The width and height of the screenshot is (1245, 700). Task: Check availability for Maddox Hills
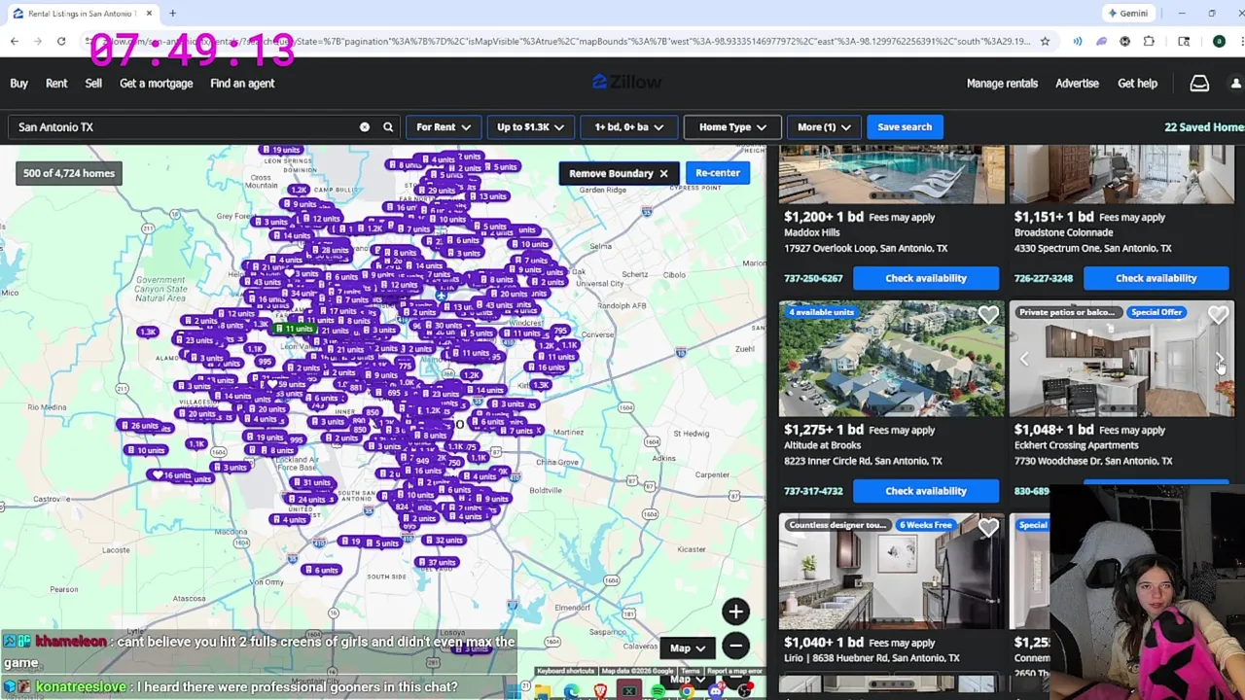(x=926, y=278)
